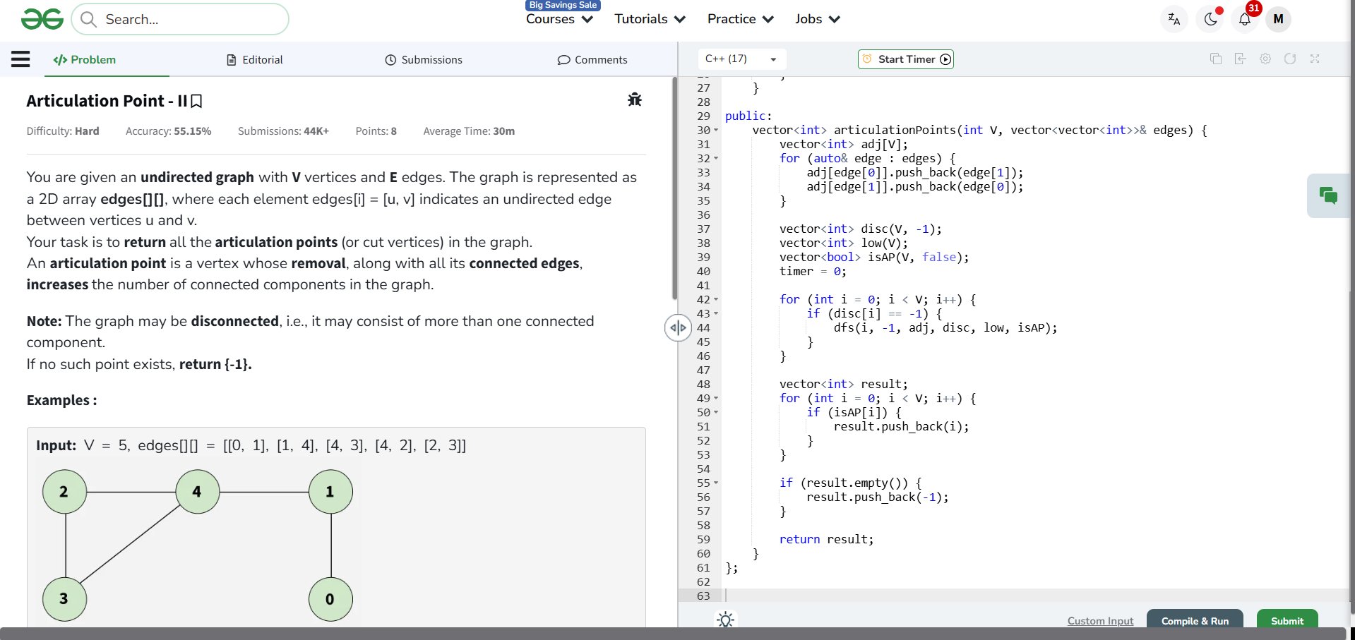
Task: Switch to the Editorial tab
Action: tap(255, 60)
